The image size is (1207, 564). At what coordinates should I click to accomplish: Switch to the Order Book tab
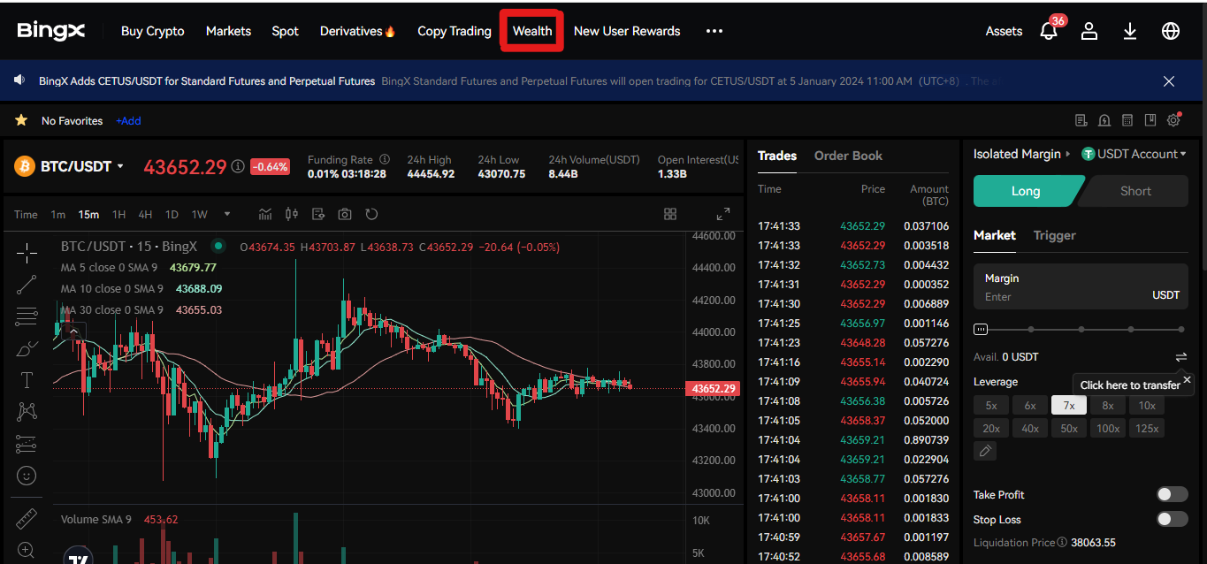(848, 156)
